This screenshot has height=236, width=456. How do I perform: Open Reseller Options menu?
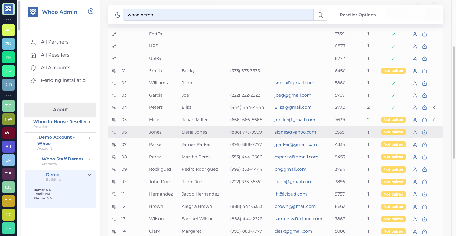(x=358, y=15)
